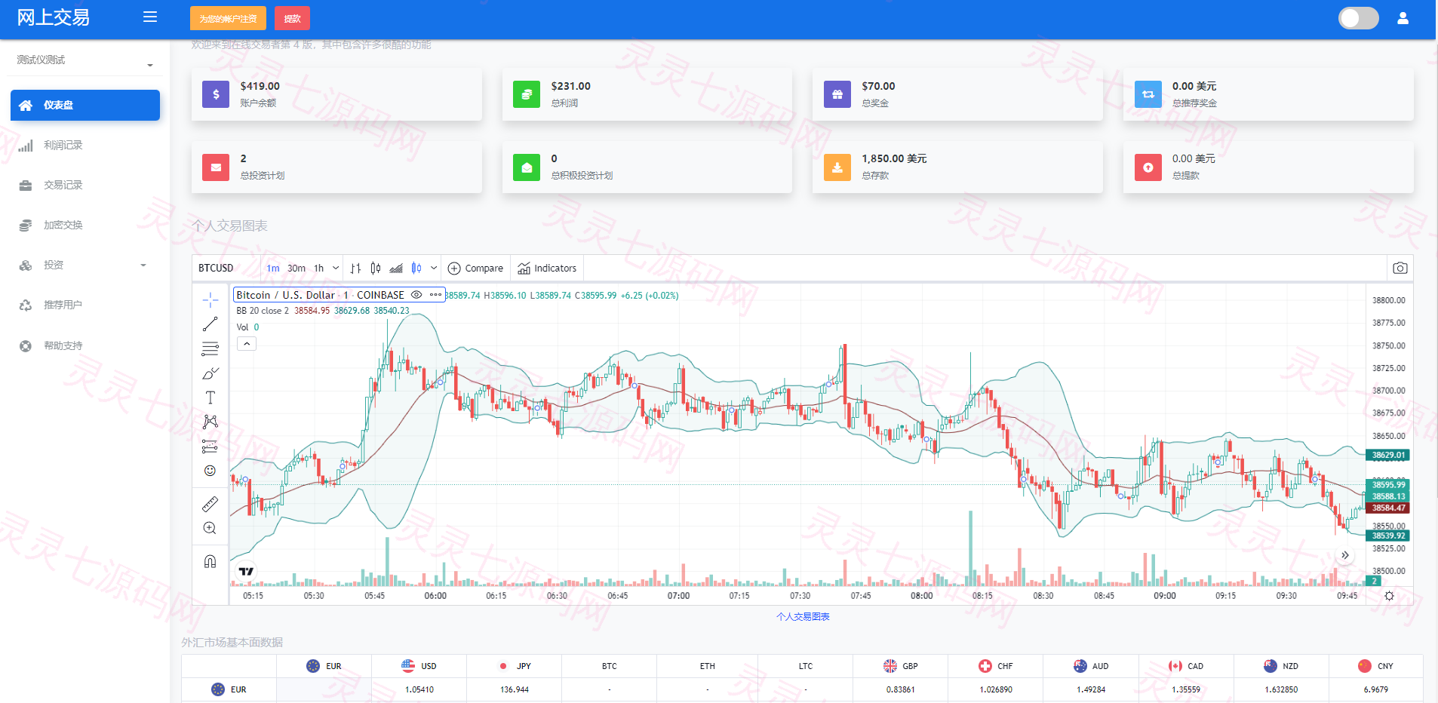Screen dimensions: 1438x703
Task: Expand the 测试仪测试 account dropdown
Action: 84,60
